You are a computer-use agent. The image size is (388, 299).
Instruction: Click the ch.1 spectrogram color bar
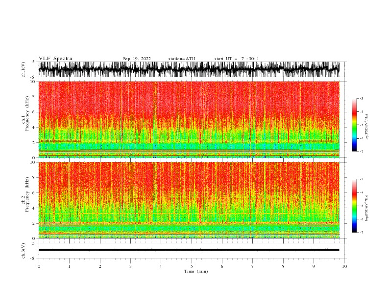(354, 125)
